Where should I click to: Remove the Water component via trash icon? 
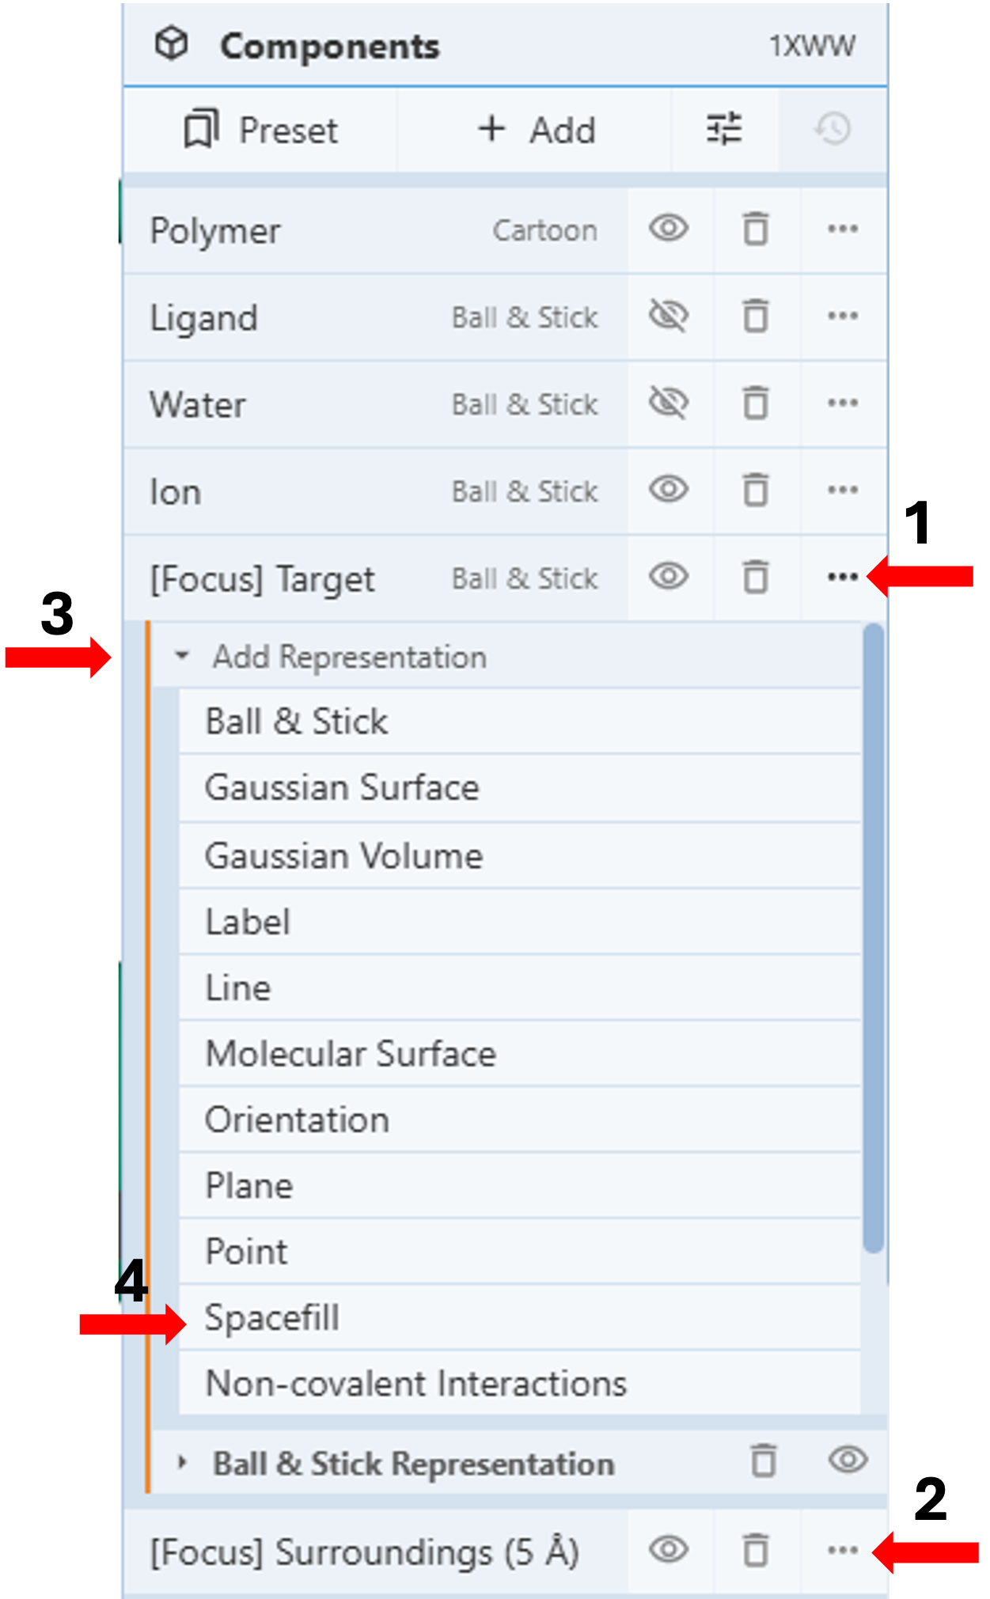pyautogui.click(x=756, y=404)
